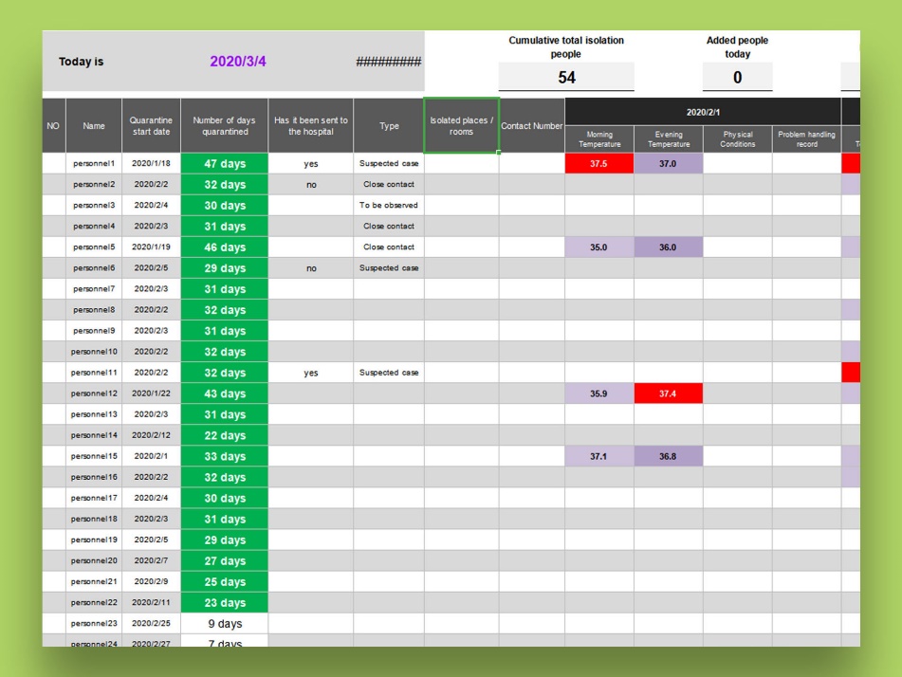
Task: Click the purple 37.0 Evening Temperature cell
Action: coord(669,164)
